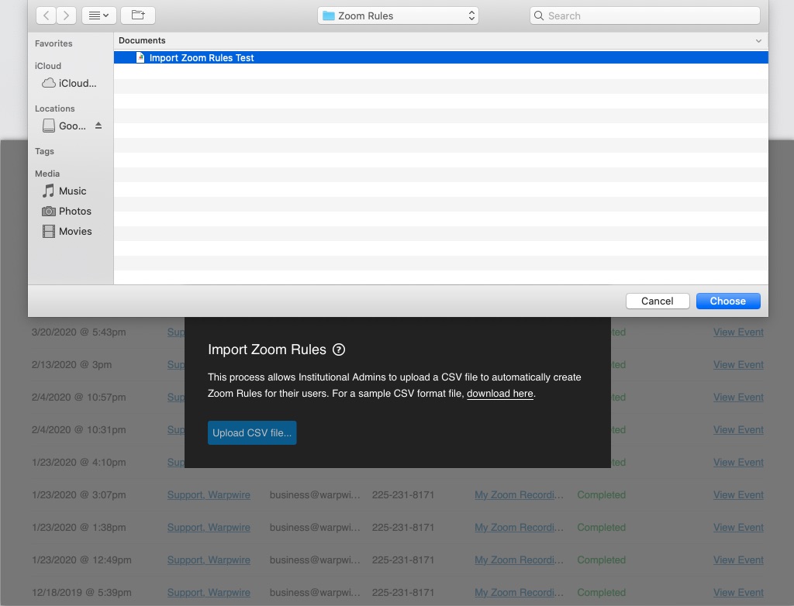794x606 pixels.
Task: Eject the Goo... drive
Action: tap(98, 126)
